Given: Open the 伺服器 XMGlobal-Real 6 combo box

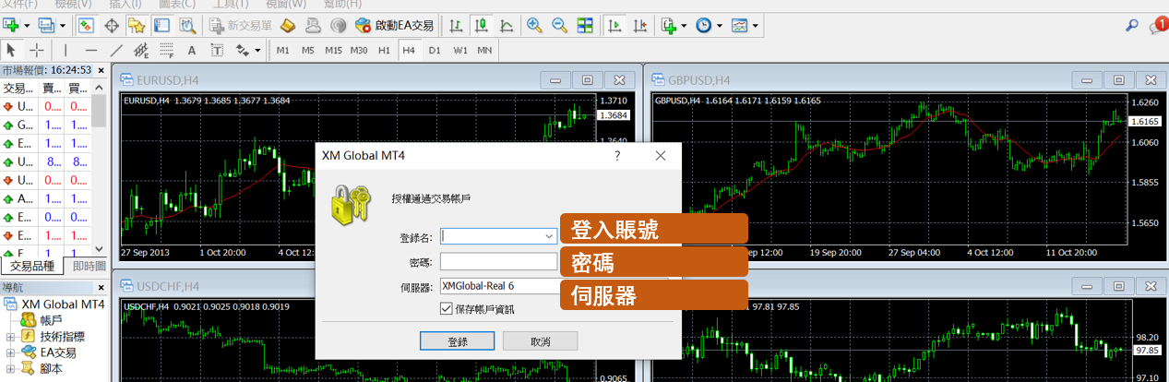Looking at the screenshot, I should point(554,286).
